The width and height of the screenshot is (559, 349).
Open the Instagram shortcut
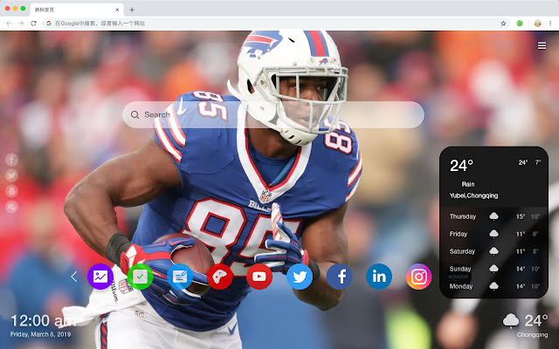point(419,277)
